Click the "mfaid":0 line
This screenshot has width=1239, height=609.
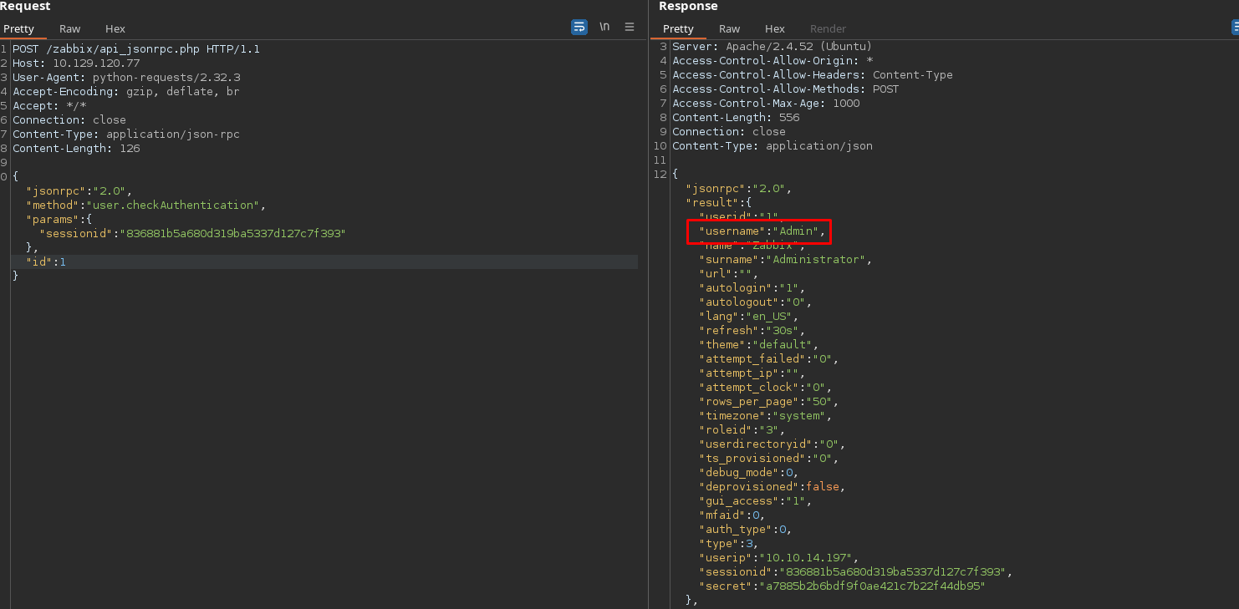[732, 515]
